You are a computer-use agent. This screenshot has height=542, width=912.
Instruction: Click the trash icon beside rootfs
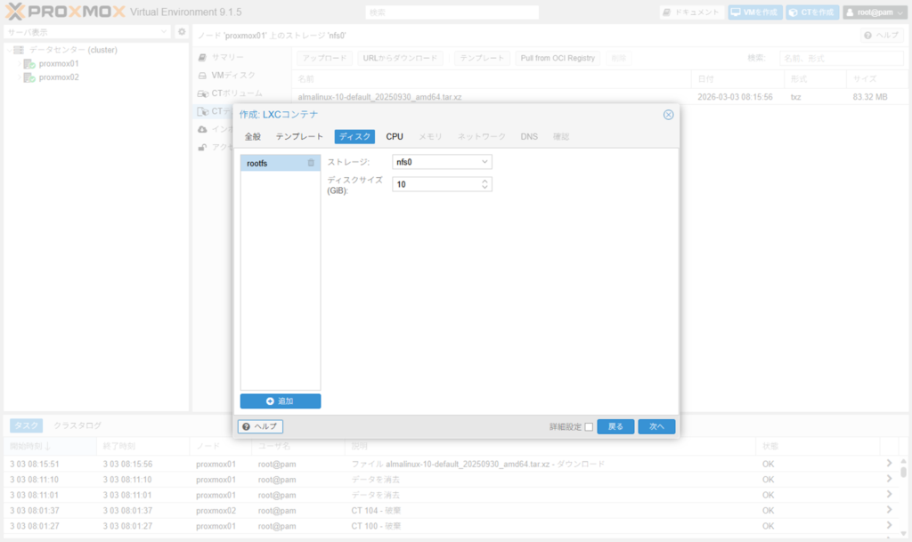click(x=311, y=163)
